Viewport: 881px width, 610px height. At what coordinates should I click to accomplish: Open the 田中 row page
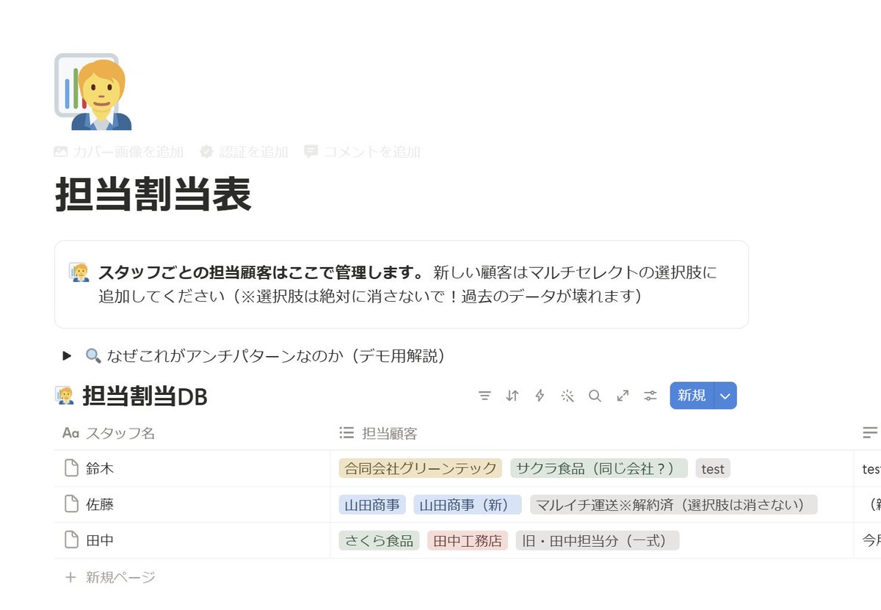pyautogui.click(x=100, y=540)
